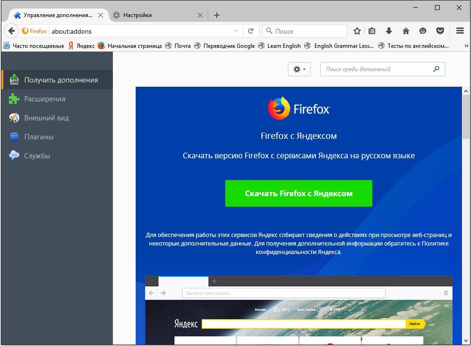The image size is (471, 346).
Task: Open the gear tools dropdown for add-ons
Action: [x=299, y=69]
